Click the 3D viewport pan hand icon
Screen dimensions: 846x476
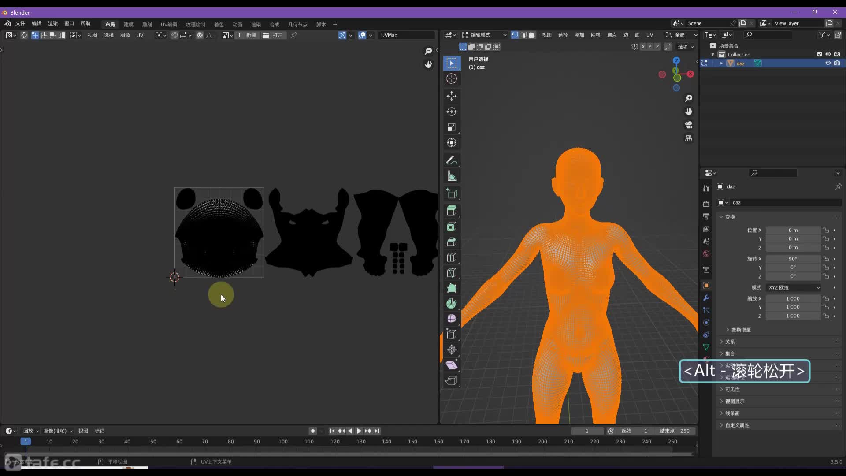(689, 112)
